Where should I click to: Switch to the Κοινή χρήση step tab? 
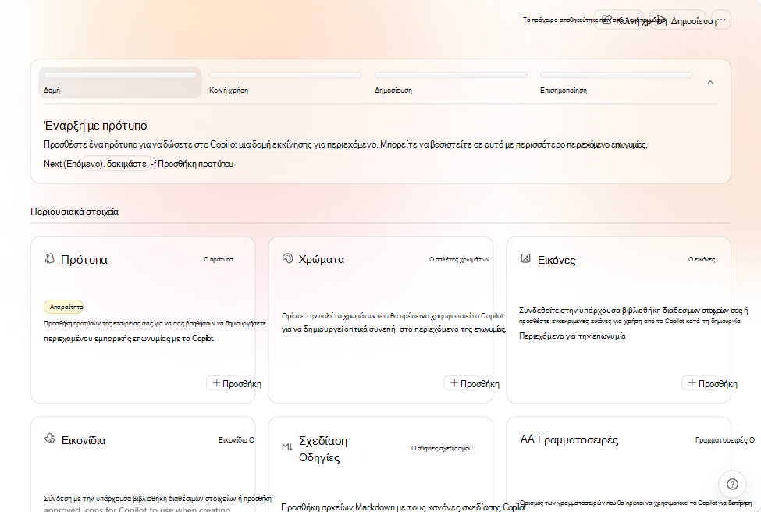tap(286, 83)
